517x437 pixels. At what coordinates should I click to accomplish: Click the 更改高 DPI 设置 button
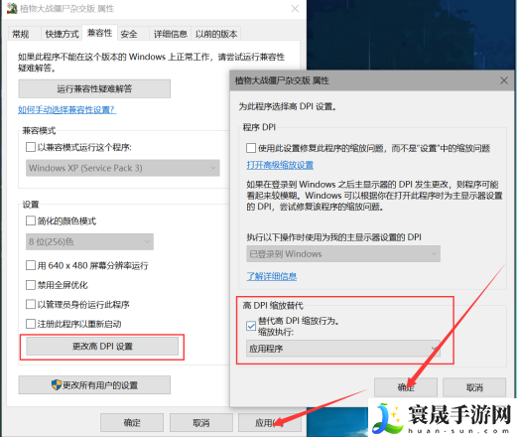(102, 347)
